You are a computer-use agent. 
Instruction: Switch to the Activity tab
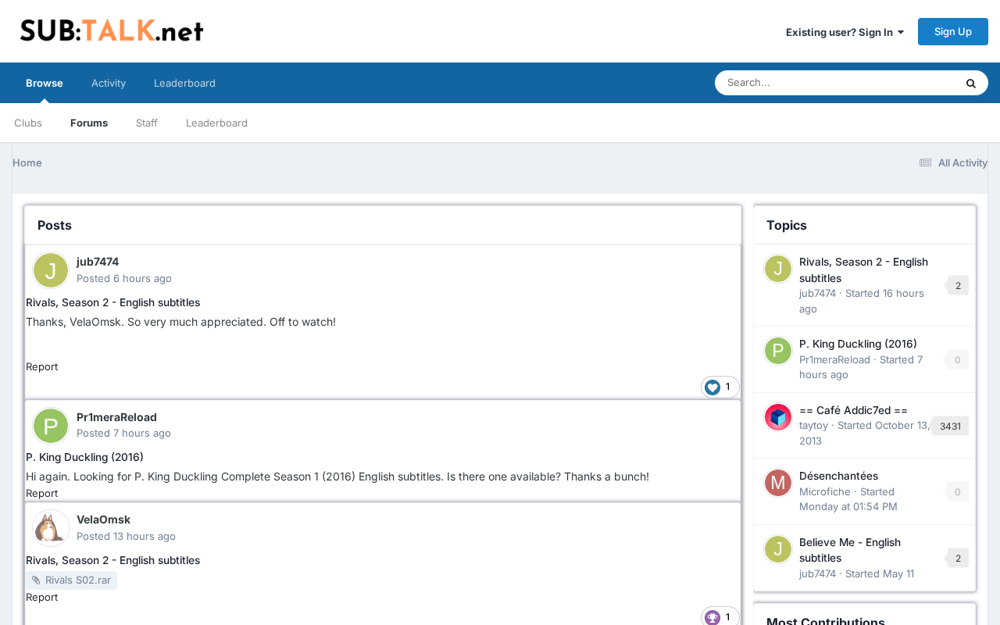109,83
